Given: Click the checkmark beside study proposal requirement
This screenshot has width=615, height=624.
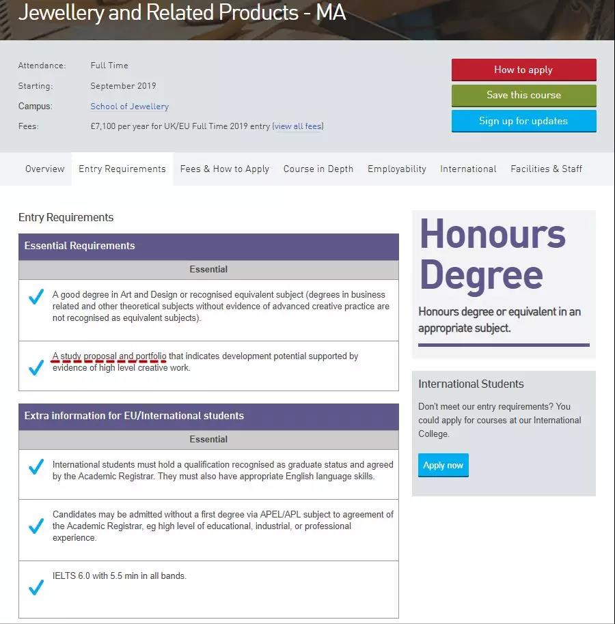Looking at the screenshot, I should [x=36, y=367].
